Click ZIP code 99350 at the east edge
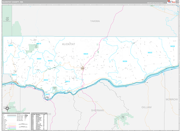The image size is (181, 131). 173,46
